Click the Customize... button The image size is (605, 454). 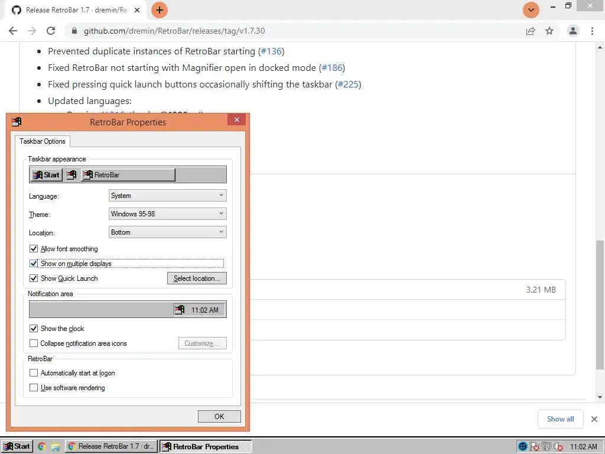[x=202, y=343]
